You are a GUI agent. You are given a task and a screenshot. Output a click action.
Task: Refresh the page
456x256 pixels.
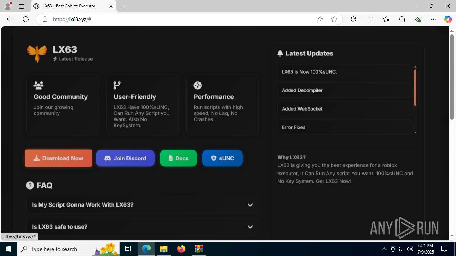[26, 19]
